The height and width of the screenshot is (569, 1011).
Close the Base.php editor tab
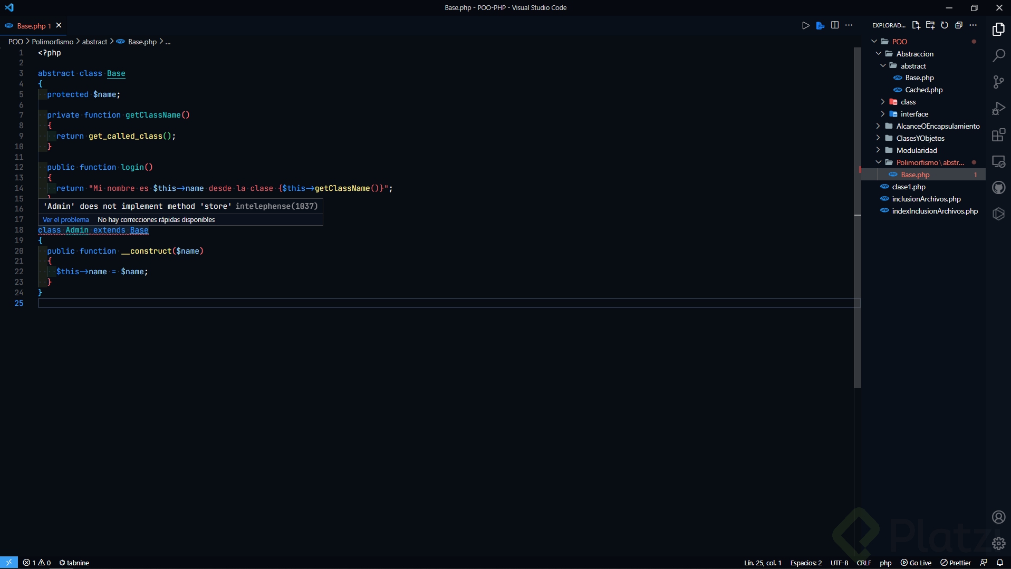click(59, 25)
